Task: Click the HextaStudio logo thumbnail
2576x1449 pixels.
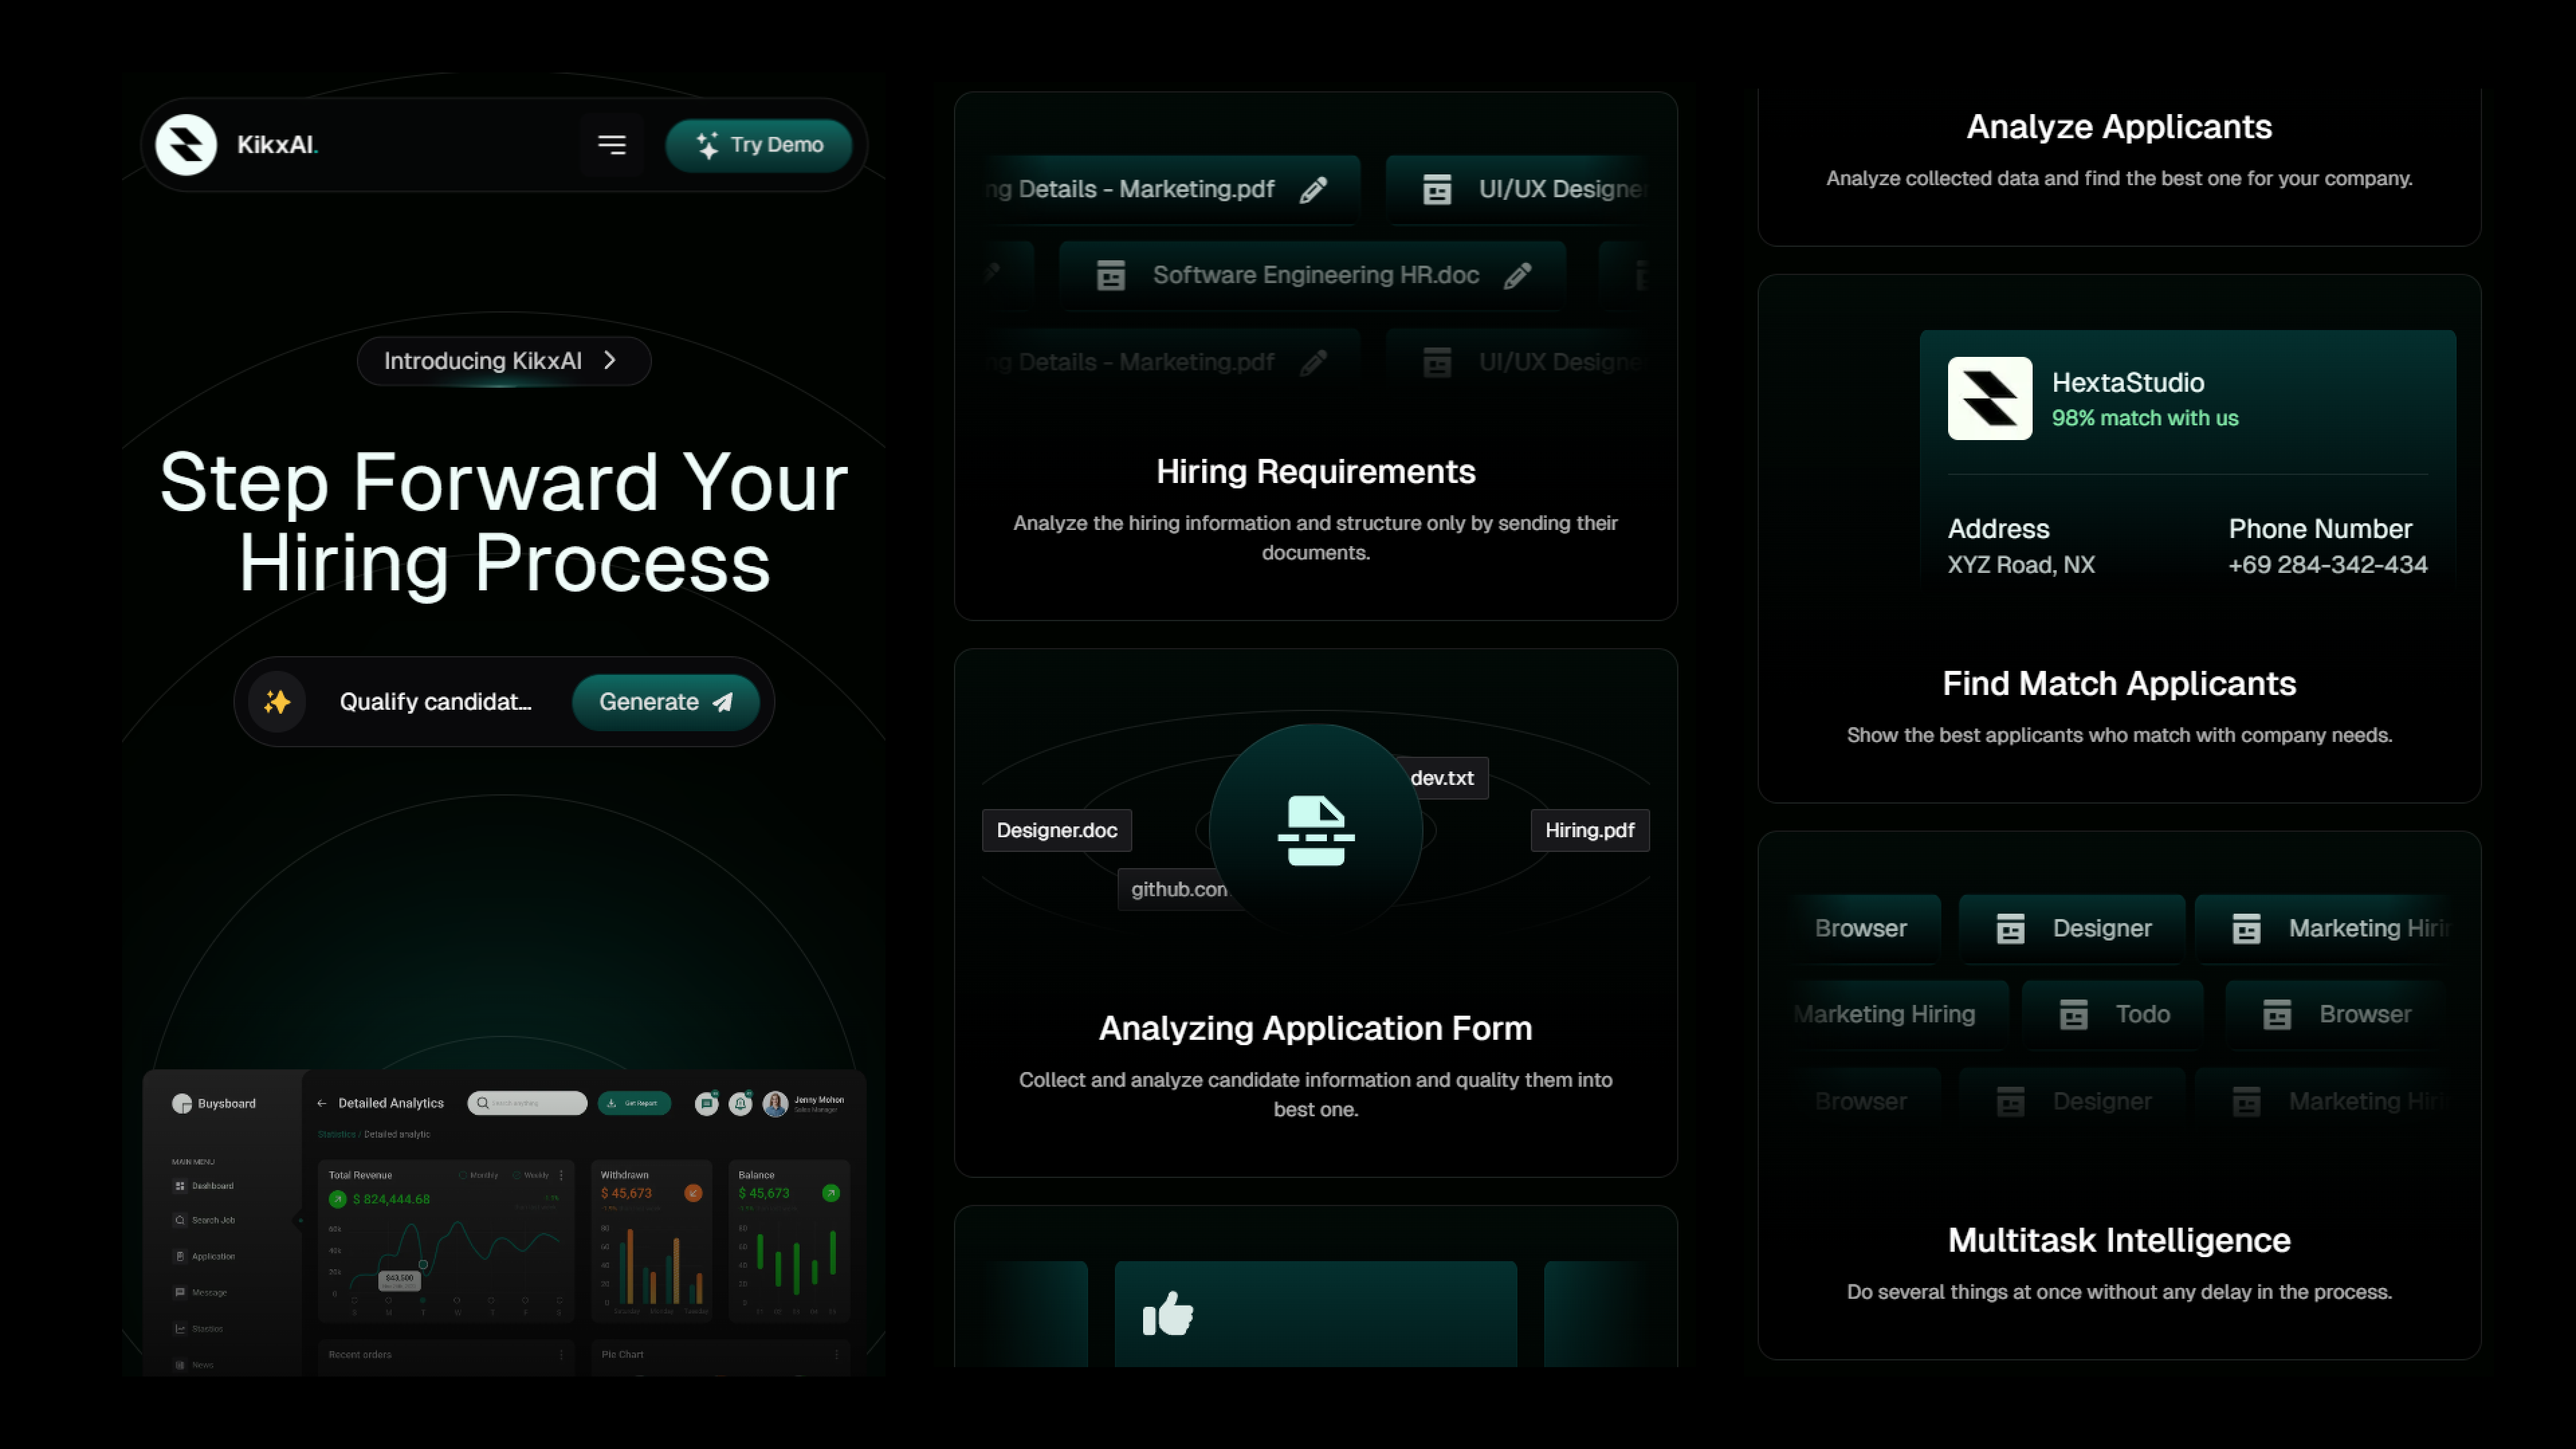Action: pyautogui.click(x=1990, y=398)
